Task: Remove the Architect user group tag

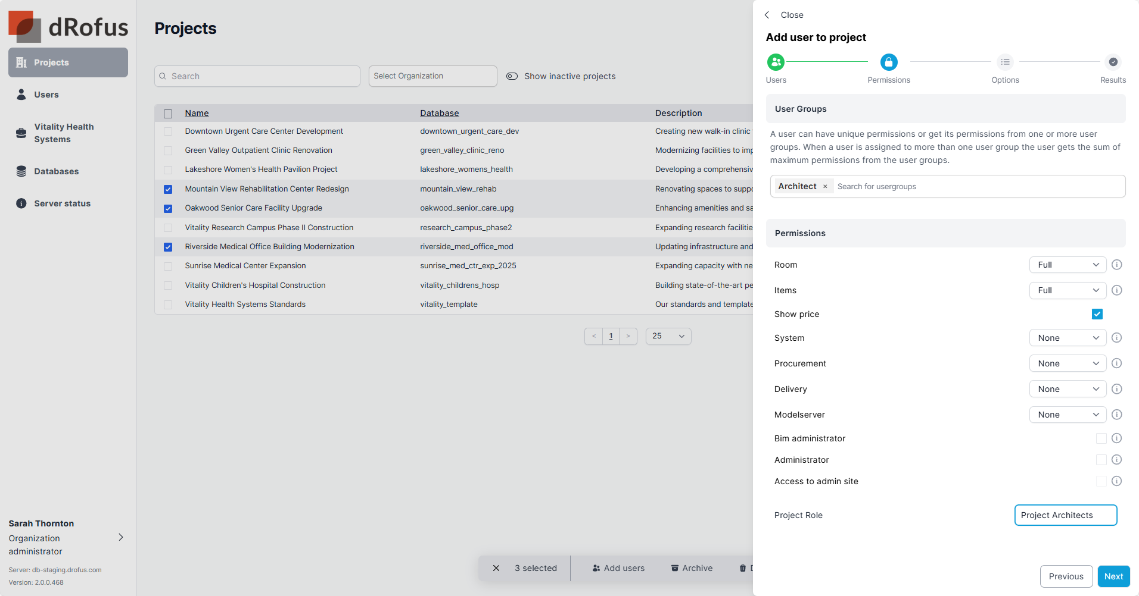Action: [825, 187]
